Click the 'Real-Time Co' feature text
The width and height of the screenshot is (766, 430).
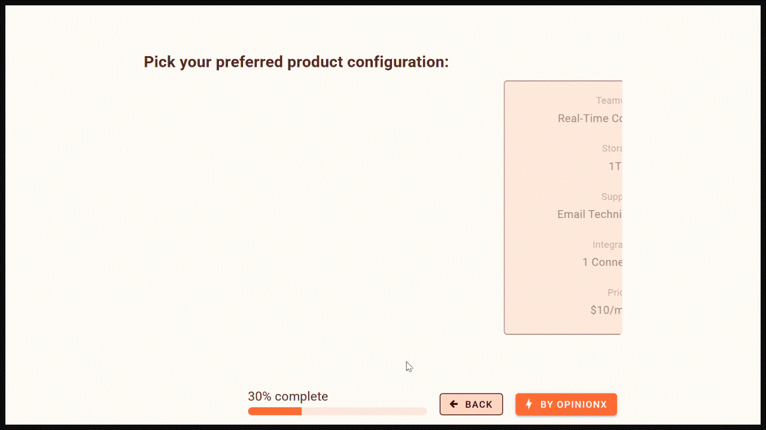pos(589,118)
